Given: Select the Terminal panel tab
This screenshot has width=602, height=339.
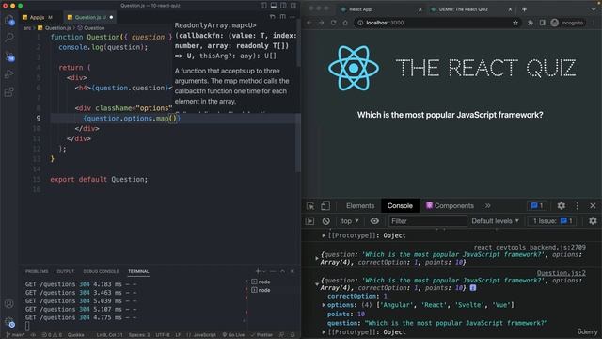Looking at the screenshot, I should point(138,271).
